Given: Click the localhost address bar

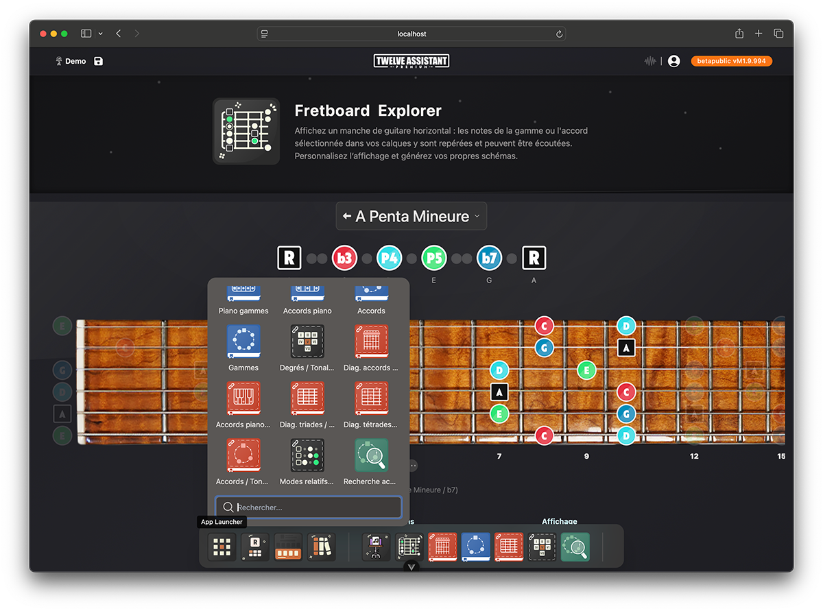Looking at the screenshot, I should click(x=411, y=34).
